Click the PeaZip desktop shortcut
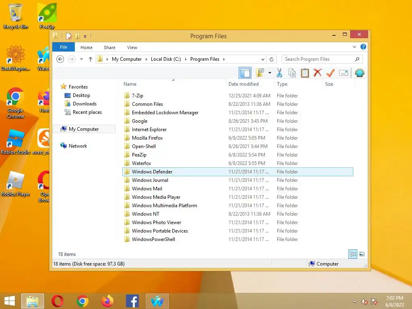This screenshot has width=412, height=309. point(47,16)
